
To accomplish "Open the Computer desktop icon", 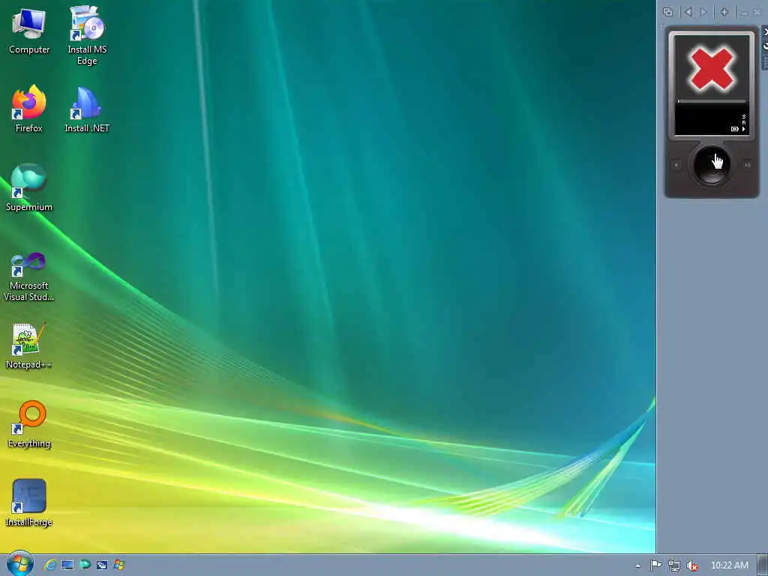I will (x=29, y=30).
